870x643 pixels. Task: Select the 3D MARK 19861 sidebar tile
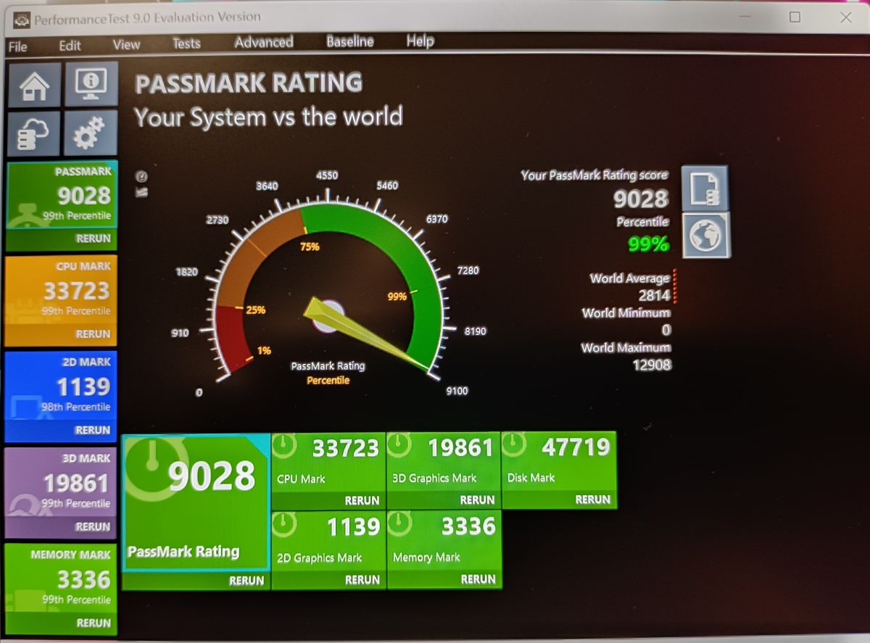point(60,482)
